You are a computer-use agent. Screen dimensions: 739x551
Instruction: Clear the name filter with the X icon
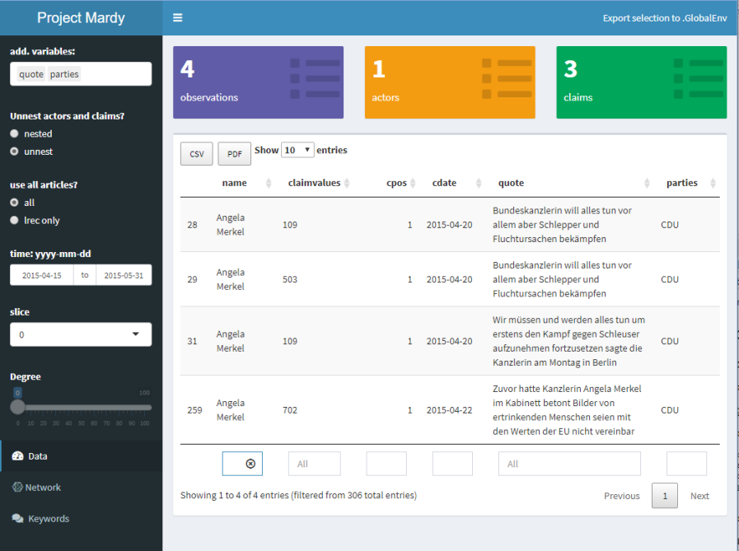[250, 464]
